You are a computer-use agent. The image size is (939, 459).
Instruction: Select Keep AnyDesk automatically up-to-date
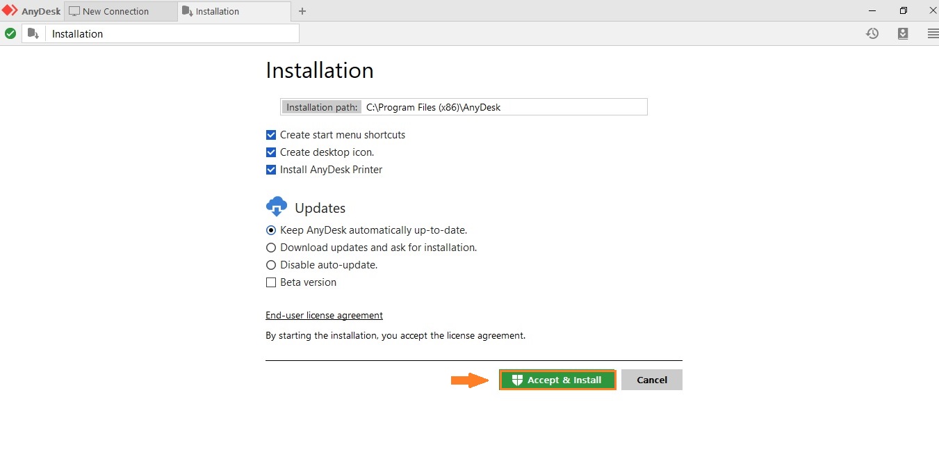(271, 230)
